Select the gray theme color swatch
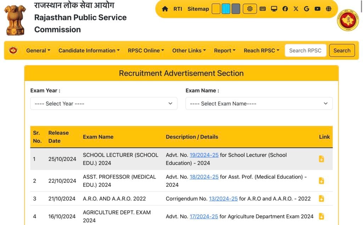363x225 pixels. [236, 9]
